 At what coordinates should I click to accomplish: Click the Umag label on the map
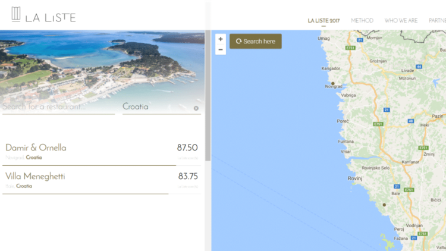323,39
